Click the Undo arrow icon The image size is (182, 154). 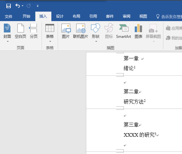[x=17, y=5]
